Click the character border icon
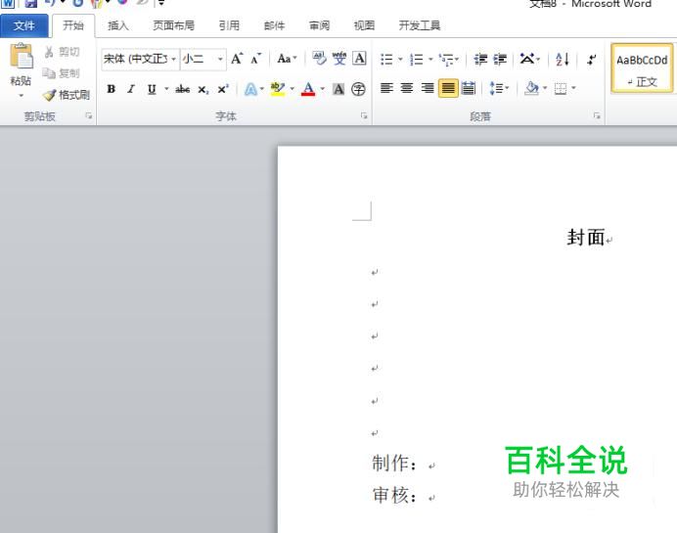Image resolution: width=677 pixels, height=533 pixels. point(359,59)
